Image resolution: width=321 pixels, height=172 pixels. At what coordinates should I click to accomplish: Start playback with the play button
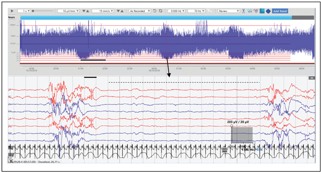coord(12,11)
